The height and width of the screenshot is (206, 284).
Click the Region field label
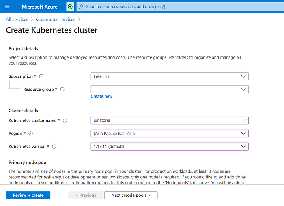pyautogui.click(x=15, y=134)
